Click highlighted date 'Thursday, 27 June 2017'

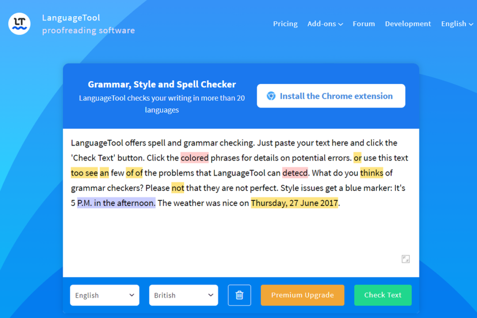[294, 203]
